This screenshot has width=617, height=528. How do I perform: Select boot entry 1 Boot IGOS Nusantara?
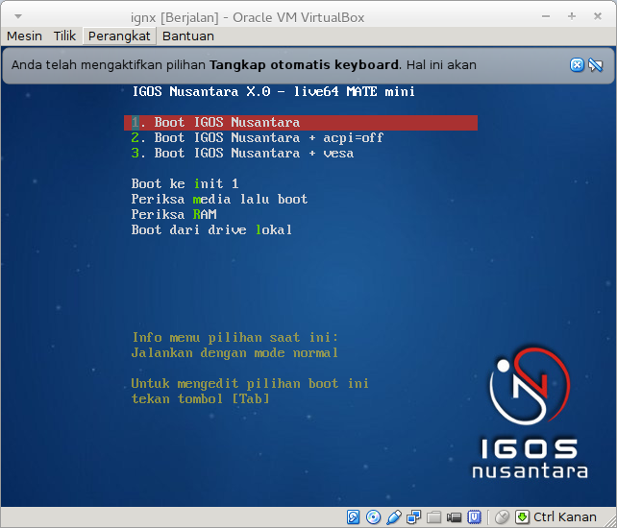[301, 123]
